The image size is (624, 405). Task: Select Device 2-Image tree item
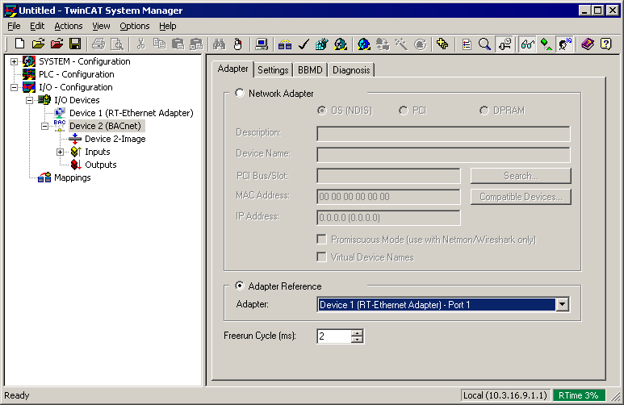(x=115, y=139)
